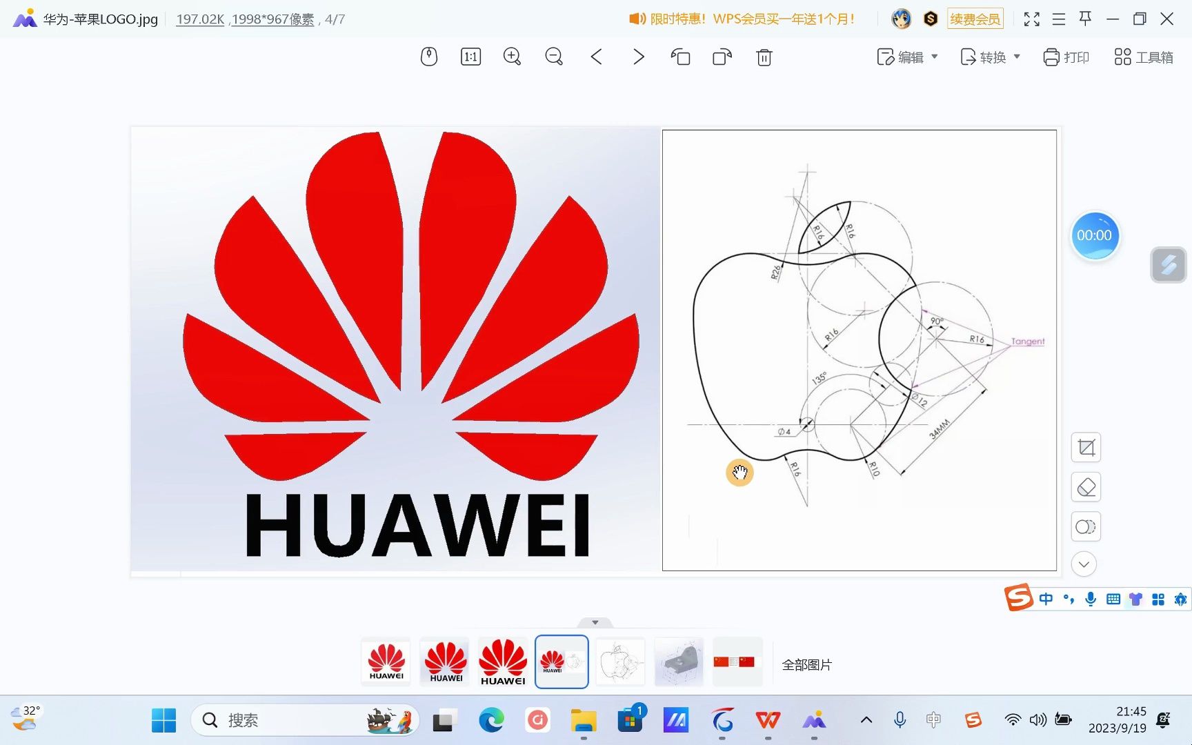Switch input method between Chinese and English

[1046, 599]
